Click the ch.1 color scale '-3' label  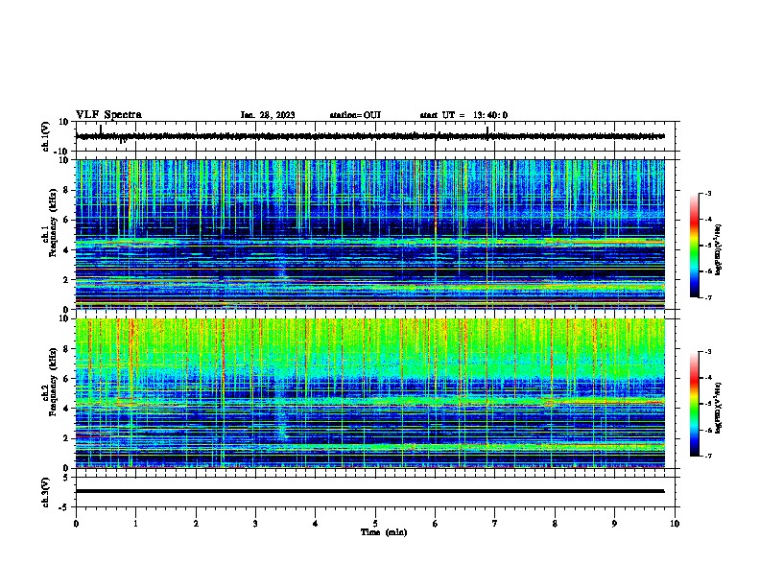click(707, 193)
